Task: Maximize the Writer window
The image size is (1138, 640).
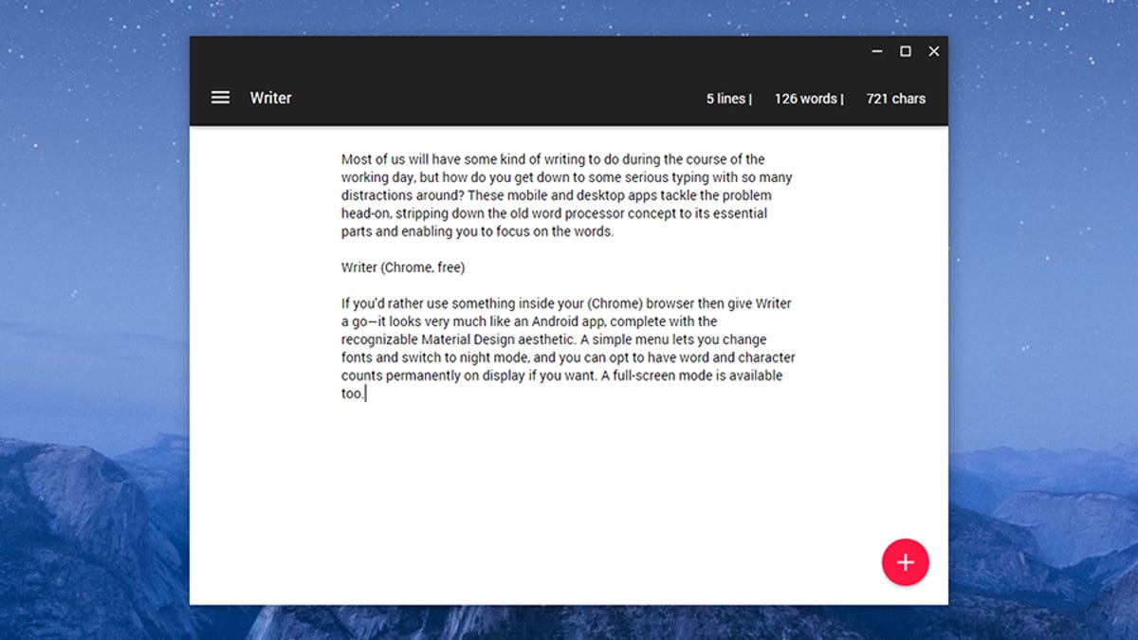Action: (x=906, y=51)
